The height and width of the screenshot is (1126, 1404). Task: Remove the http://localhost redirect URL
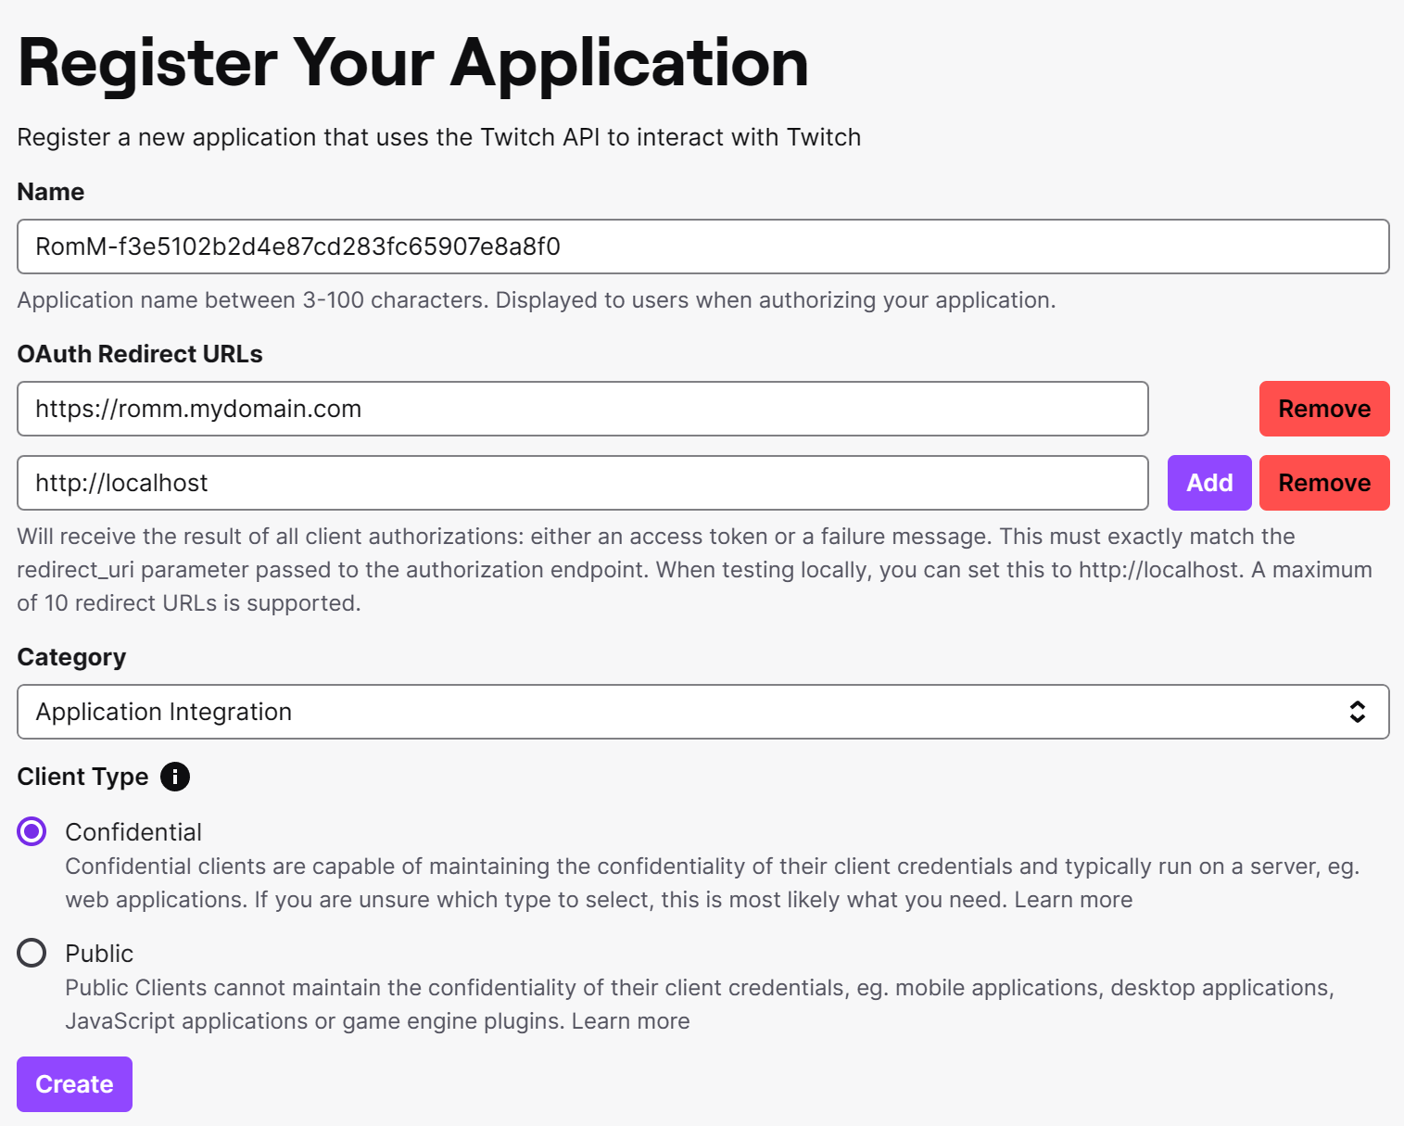[1323, 483]
